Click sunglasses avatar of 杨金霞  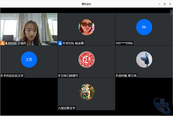[x=86, y=27]
